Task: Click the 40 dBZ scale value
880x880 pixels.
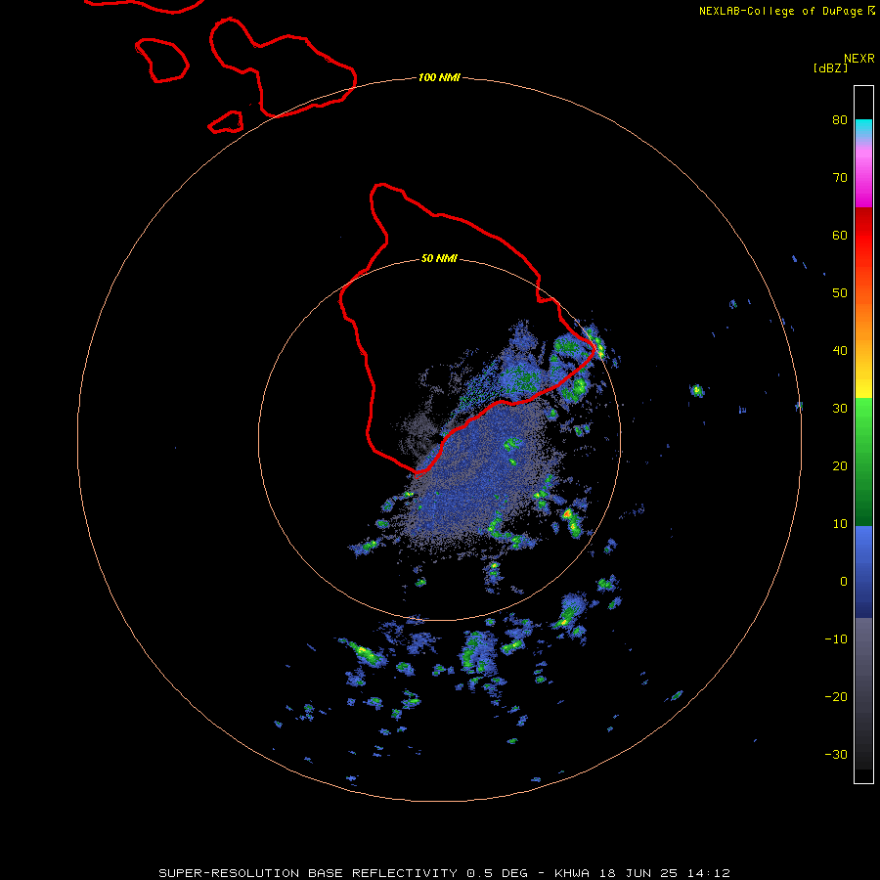Action: 840,351
